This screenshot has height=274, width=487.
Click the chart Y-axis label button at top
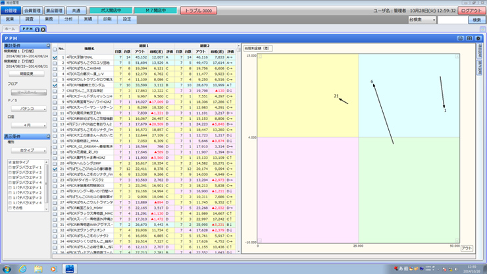pos(258,49)
